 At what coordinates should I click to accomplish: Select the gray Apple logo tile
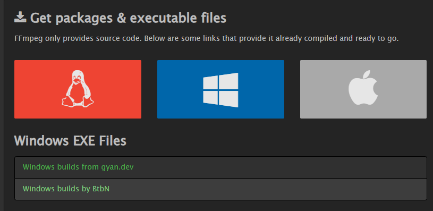(x=363, y=89)
